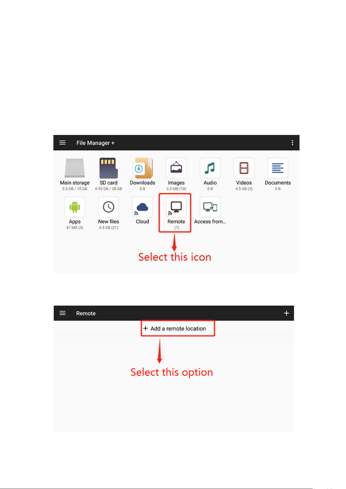The height and width of the screenshot is (489, 346).
Task: Click the Remote label under monitor icon
Action: tap(176, 221)
